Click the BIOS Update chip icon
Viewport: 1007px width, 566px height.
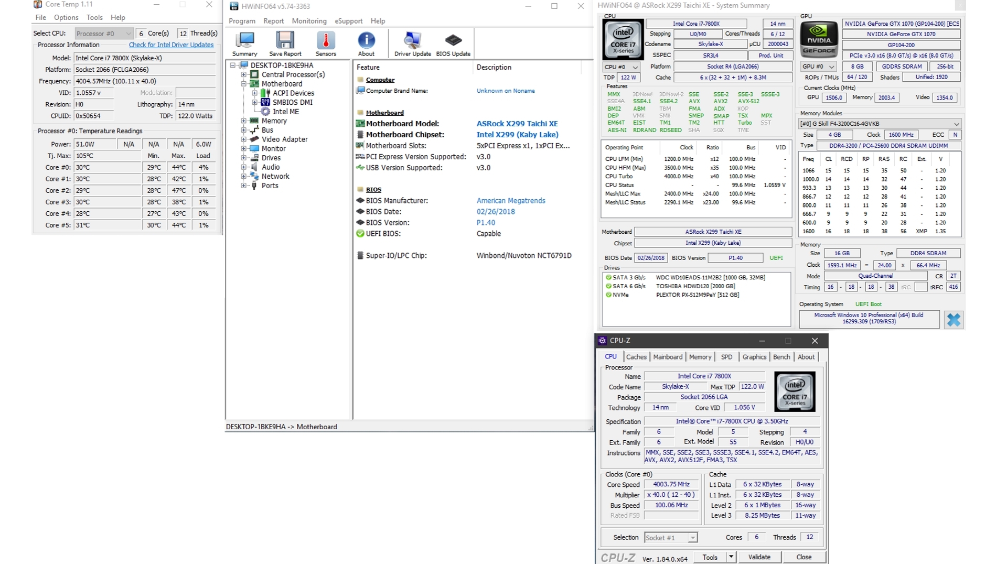click(x=453, y=44)
